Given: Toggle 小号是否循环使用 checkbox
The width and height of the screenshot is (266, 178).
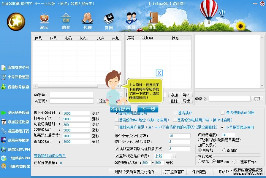Looking at the screenshot, I should [x=222, y=127].
